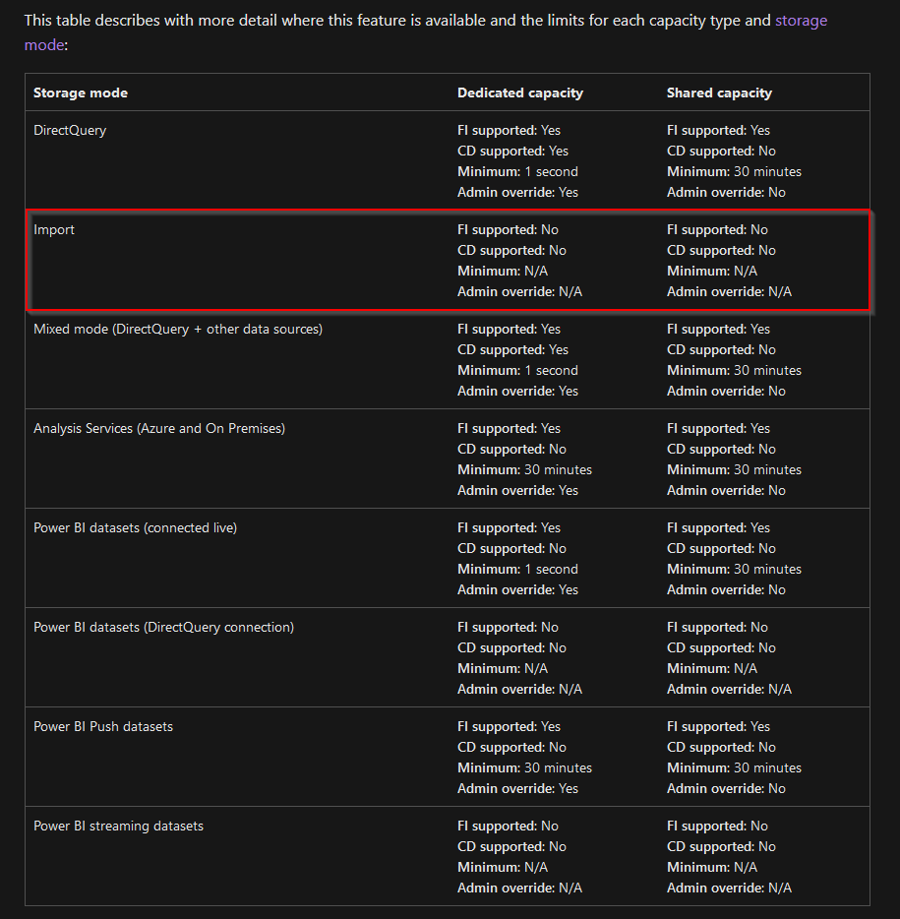
Task: Click "Minimum: 30 minutes" under Dedicated capacity for Analysis Services
Action: (524, 469)
